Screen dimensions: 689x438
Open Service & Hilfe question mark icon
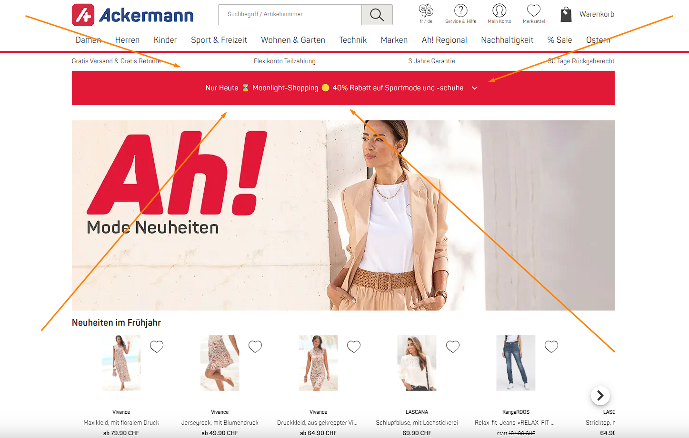[x=460, y=10]
